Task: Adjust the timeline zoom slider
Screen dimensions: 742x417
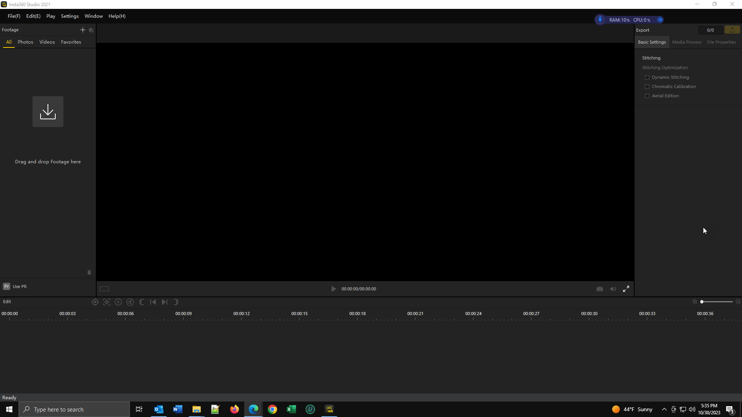Action: tap(702, 302)
